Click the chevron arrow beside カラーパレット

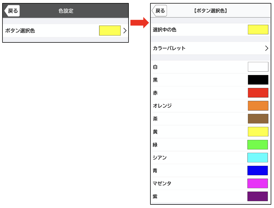click(x=267, y=48)
